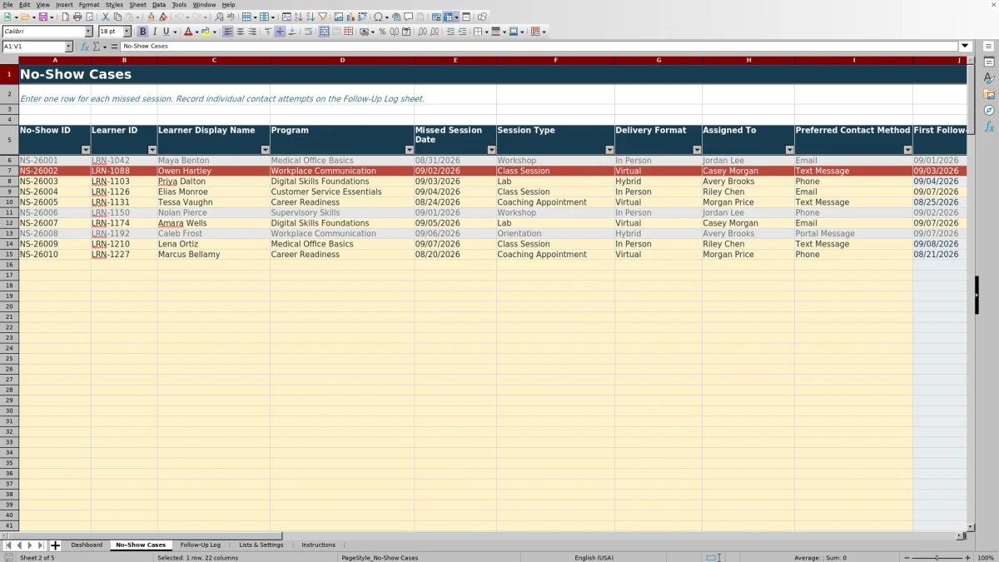Click the Font Color red swatch
Screen dimensions: 999x562
(x=187, y=32)
